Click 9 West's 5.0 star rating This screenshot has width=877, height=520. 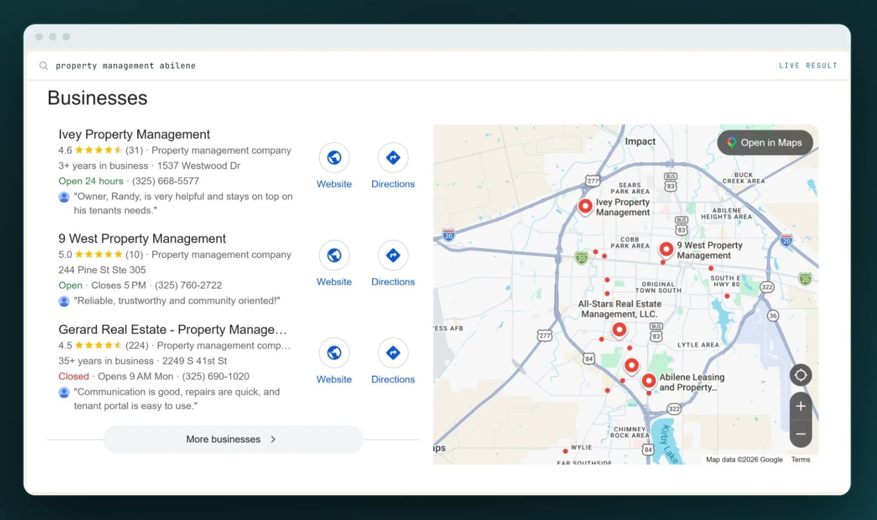coord(90,254)
